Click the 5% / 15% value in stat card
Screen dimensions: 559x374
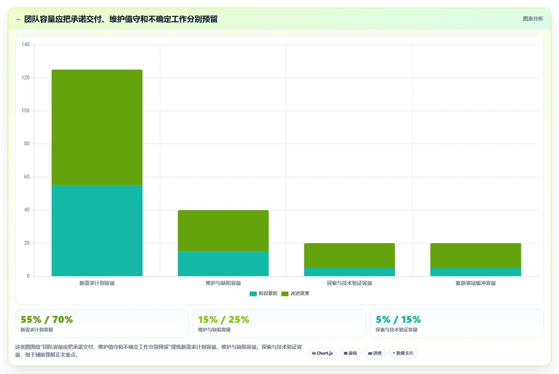tap(398, 320)
